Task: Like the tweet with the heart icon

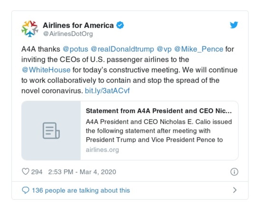Action: point(25,172)
